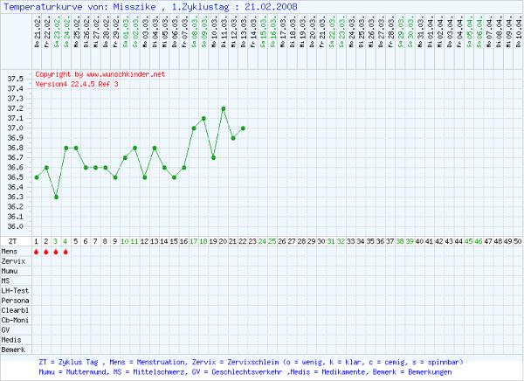Select the first temperature point on cycle day 1
Image resolution: width=524 pixels, height=381 pixels.
coord(37,177)
